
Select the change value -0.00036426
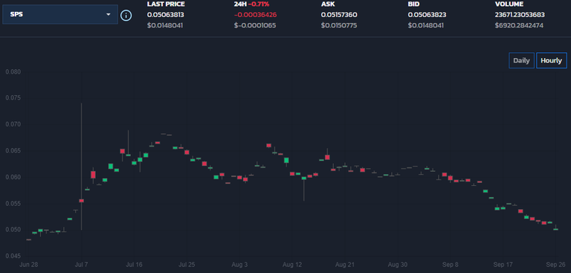(255, 15)
